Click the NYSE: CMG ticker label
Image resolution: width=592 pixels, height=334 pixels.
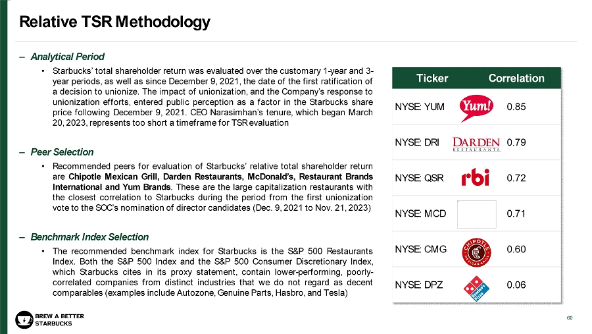coord(420,249)
